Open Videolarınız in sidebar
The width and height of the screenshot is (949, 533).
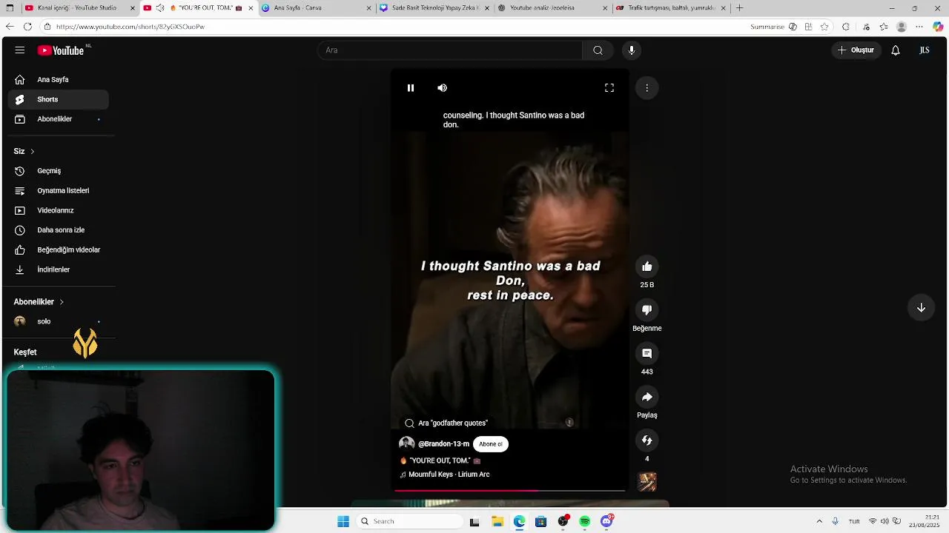pyautogui.click(x=59, y=210)
